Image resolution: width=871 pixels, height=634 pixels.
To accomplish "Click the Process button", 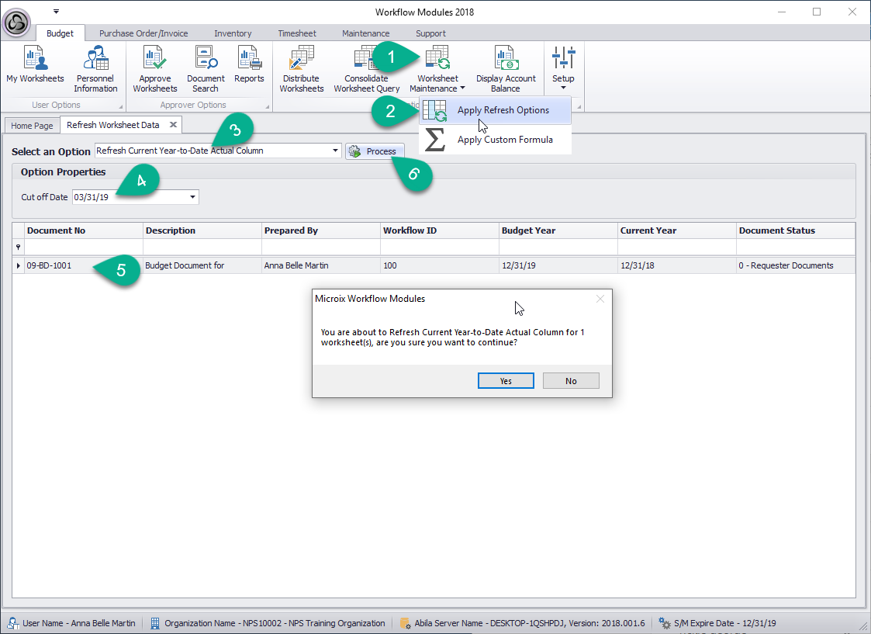I will (375, 151).
